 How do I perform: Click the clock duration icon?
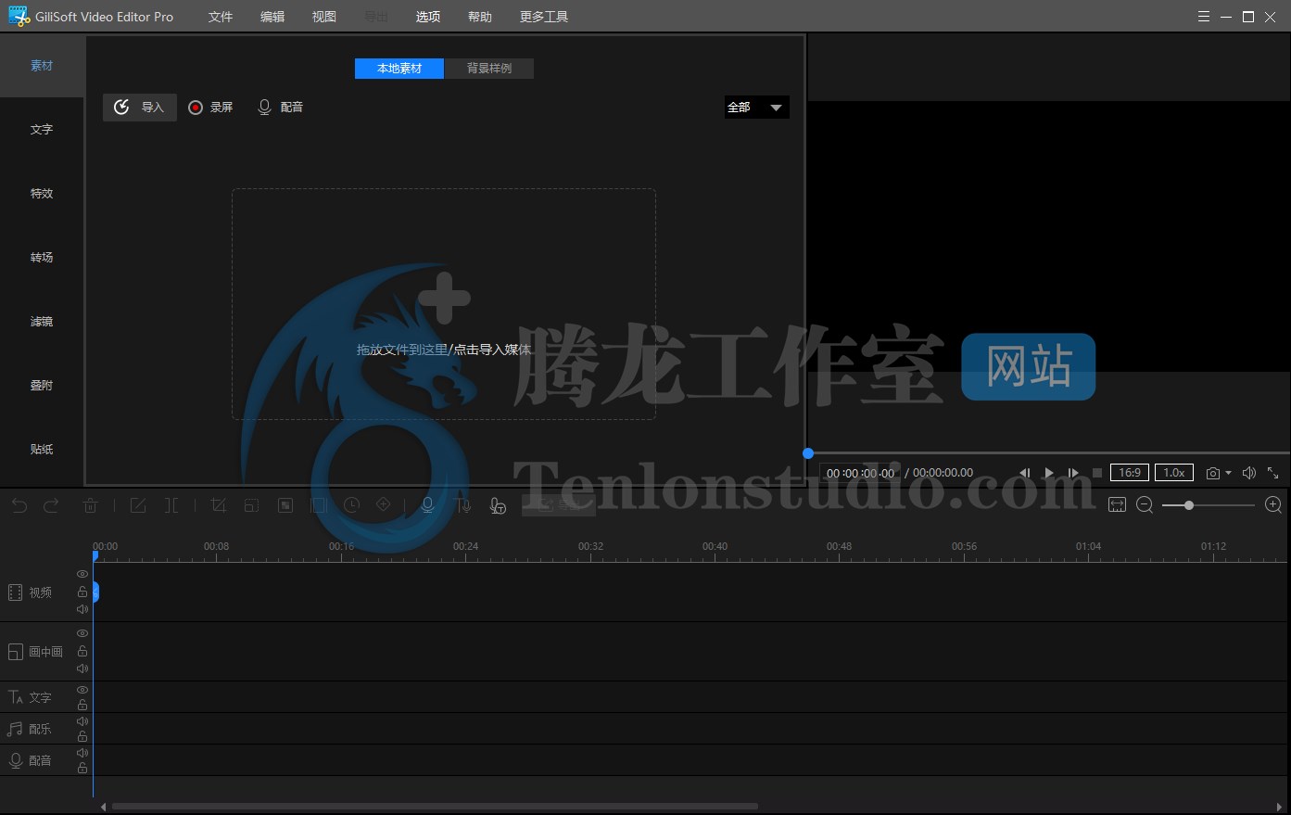pyautogui.click(x=351, y=505)
